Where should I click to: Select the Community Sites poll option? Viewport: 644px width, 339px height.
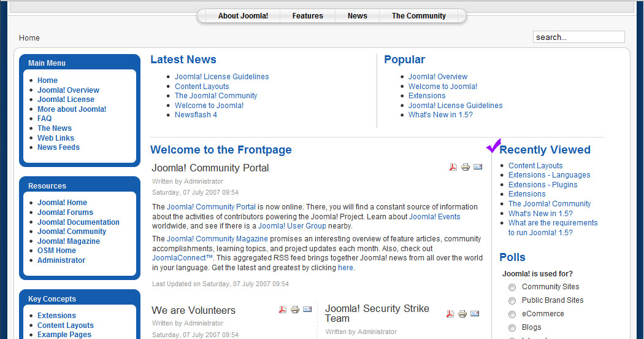pyautogui.click(x=512, y=287)
